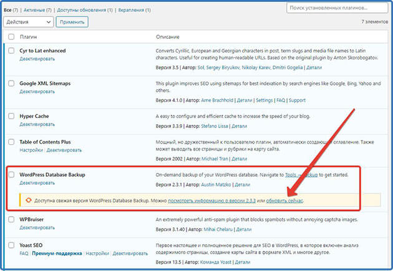Check the Table of Contents Plus checkbox
Image resolution: width=393 pixels, height=271 pixels.
[x=11, y=142]
